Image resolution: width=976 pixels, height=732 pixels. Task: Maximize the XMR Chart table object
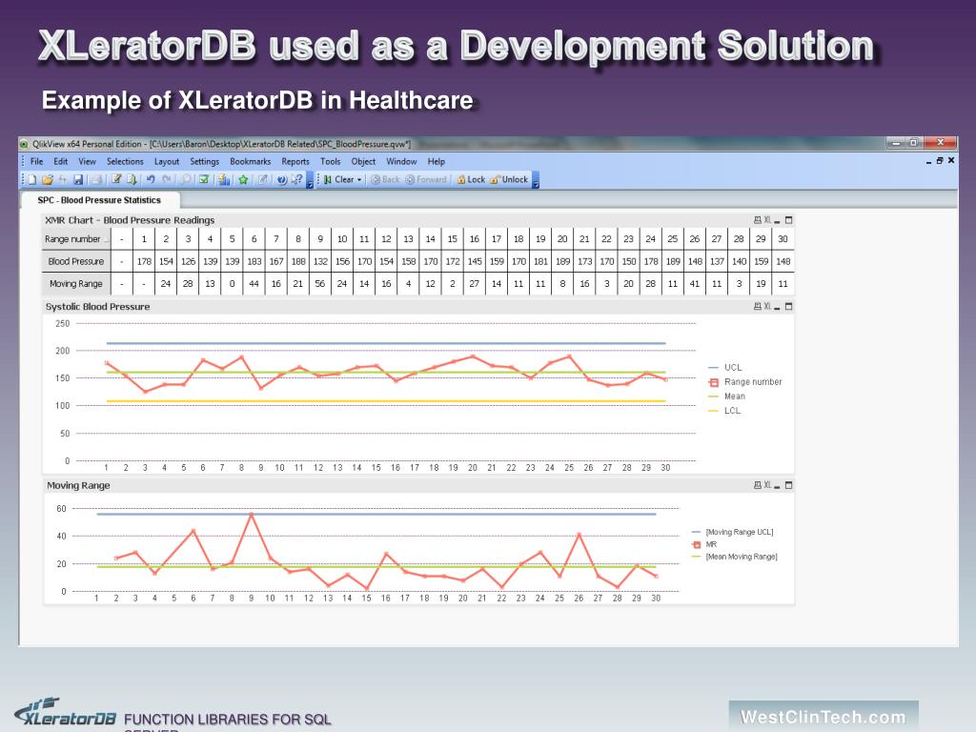tap(788, 220)
